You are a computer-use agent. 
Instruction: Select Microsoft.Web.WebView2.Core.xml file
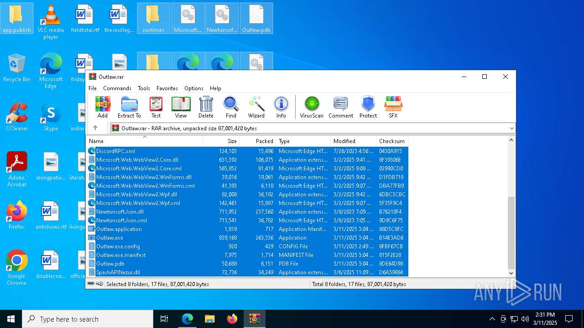click(247, 169)
